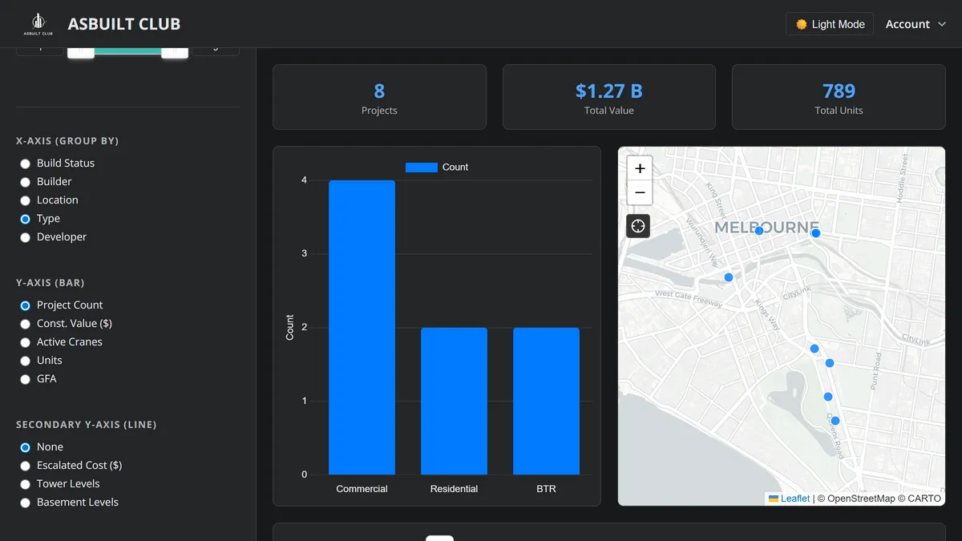This screenshot has height=541, width=962.
Task: Toggle Light Mode
Action: click(830, 24)
